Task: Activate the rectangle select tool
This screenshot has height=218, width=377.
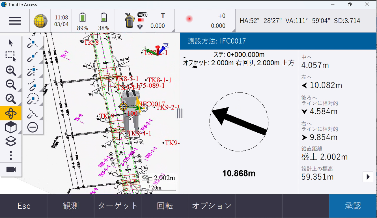Action: [x=11, y=57]
